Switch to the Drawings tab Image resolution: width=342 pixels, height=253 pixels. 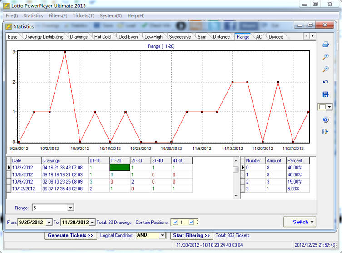[79, 37]
